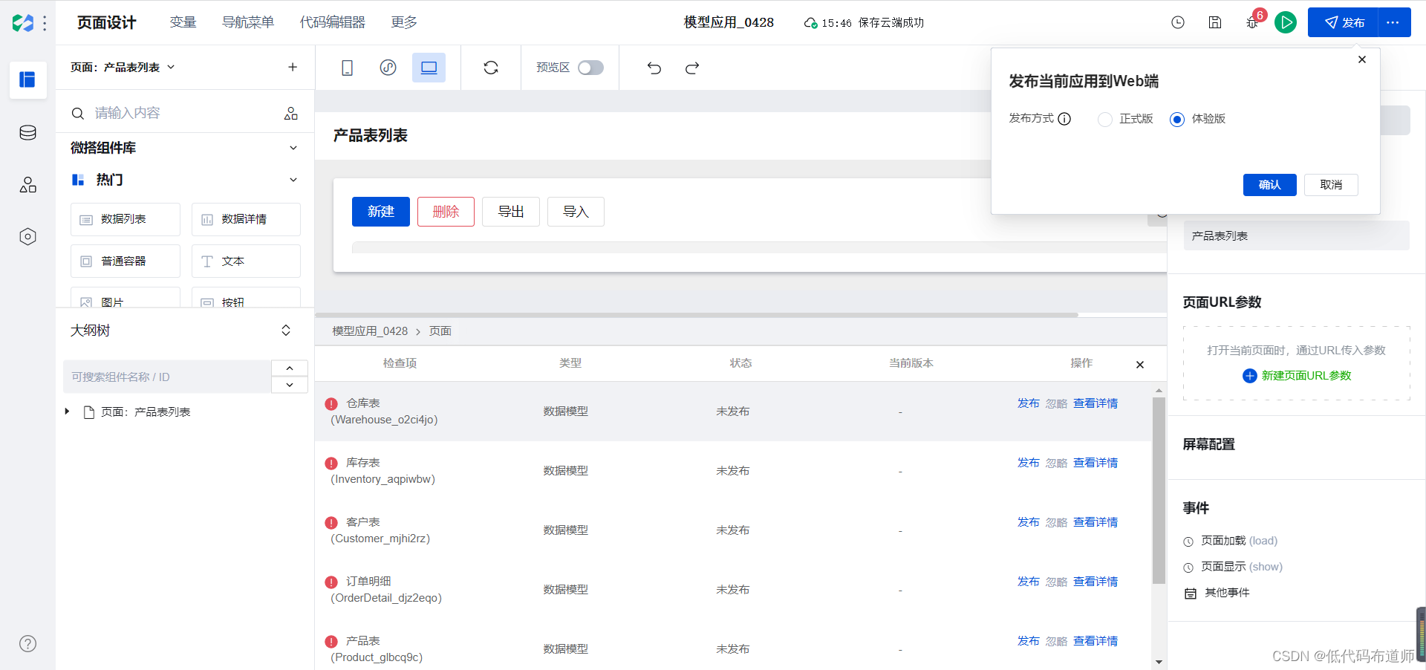1426x670 pixels.
Task: Open the 导航菜单 menu
Action: pyautogui.click(x=248, y=22)
